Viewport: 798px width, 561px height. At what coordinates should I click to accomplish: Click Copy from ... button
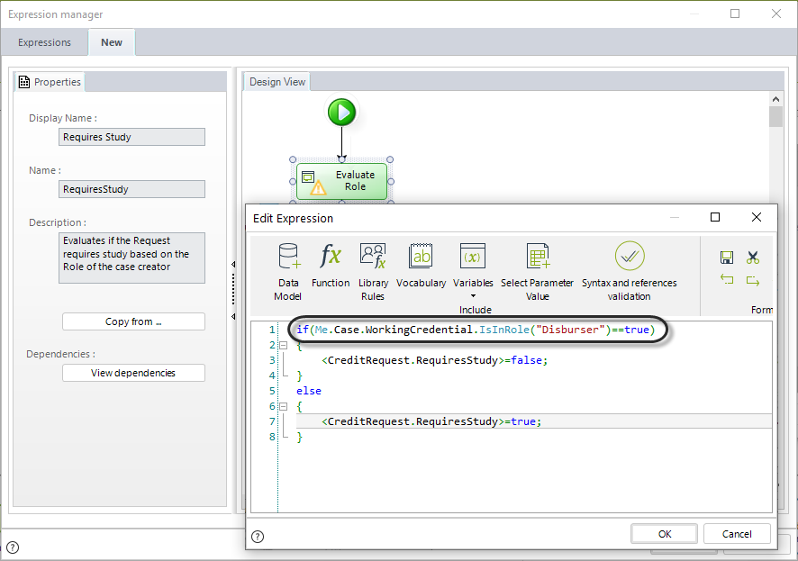tap(133, 321)
